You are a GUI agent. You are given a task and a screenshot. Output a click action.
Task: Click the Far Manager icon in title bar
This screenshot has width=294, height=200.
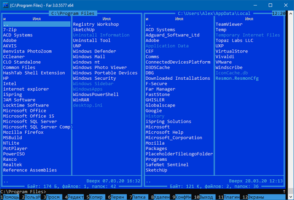point(5,5)
